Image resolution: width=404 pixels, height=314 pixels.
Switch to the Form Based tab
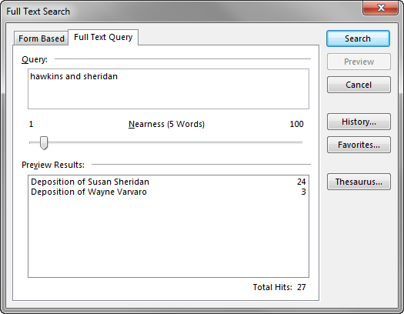[x=42, y=38]
